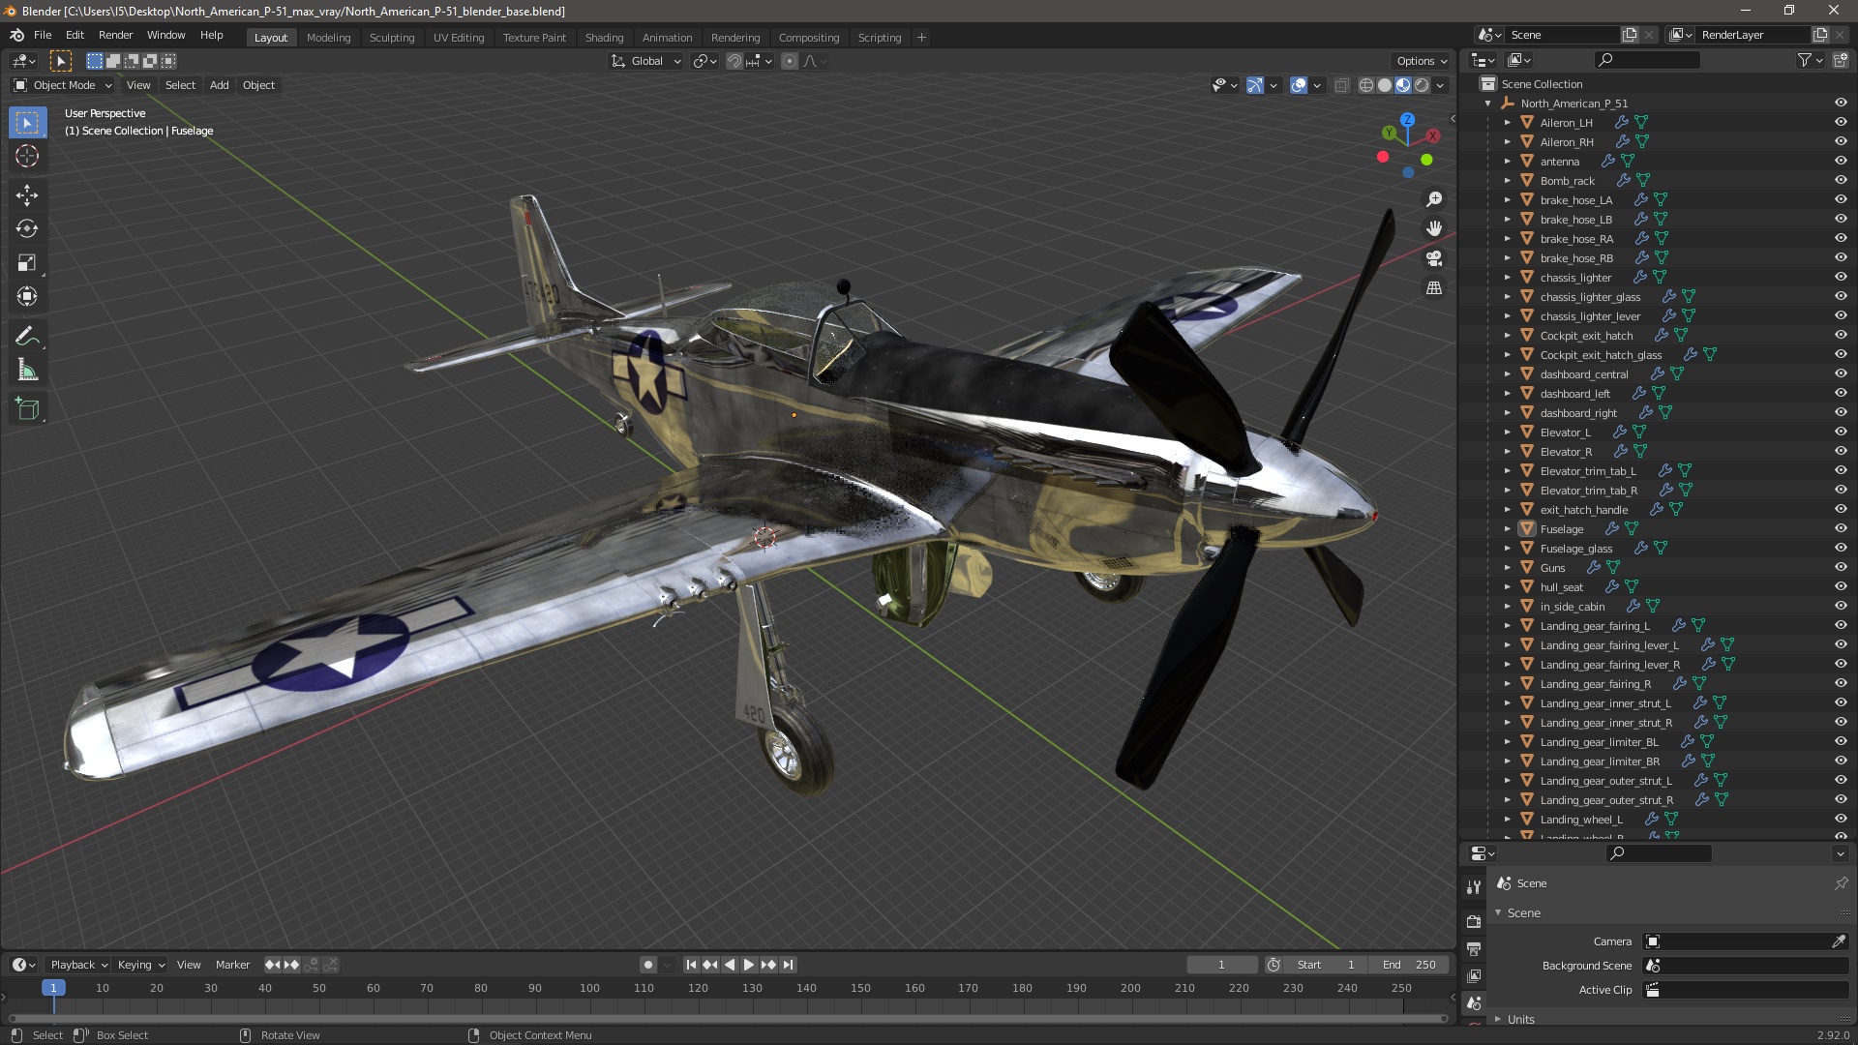Click the Blender logo menu icon
The image size is (1858, 1045).
(16, 35)
